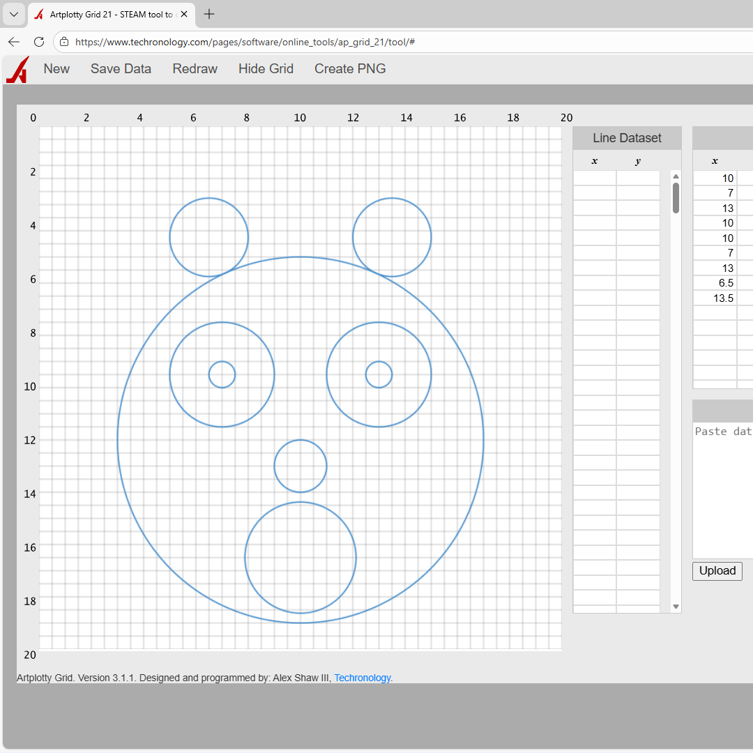This screenshot has height=753, width=753.
Task: Click Save Data in the toolbar
Action: 121,68
